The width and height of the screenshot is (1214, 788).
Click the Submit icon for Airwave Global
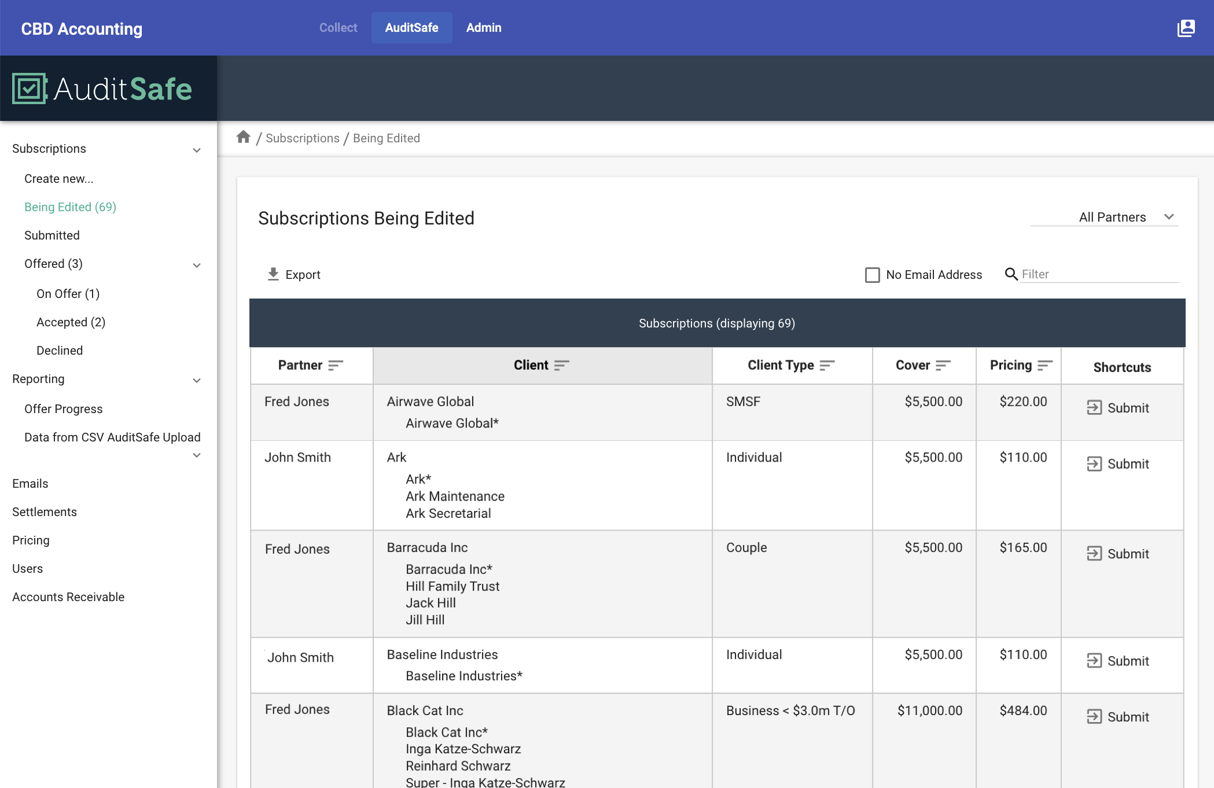[1094, 407]
